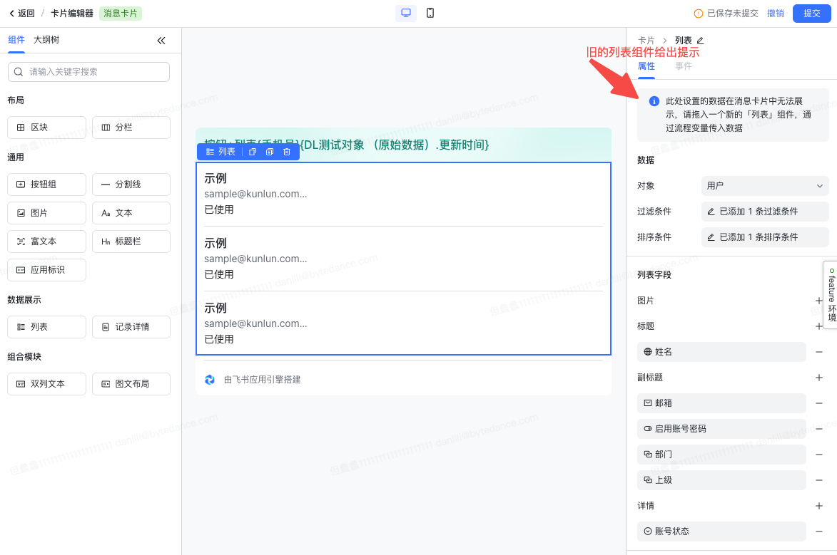
Task: Switch to the 大纲树 tab
Action: click(x=46, y=40)
